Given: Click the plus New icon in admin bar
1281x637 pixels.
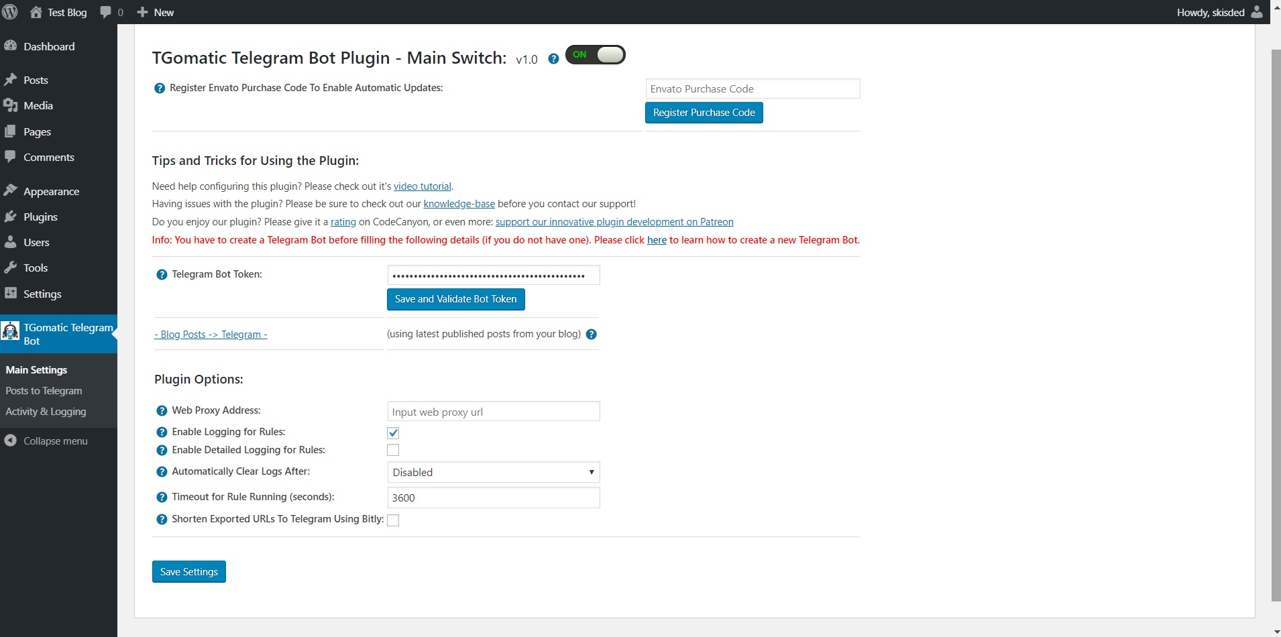Looking at the screenshot, I should (142, 12).
